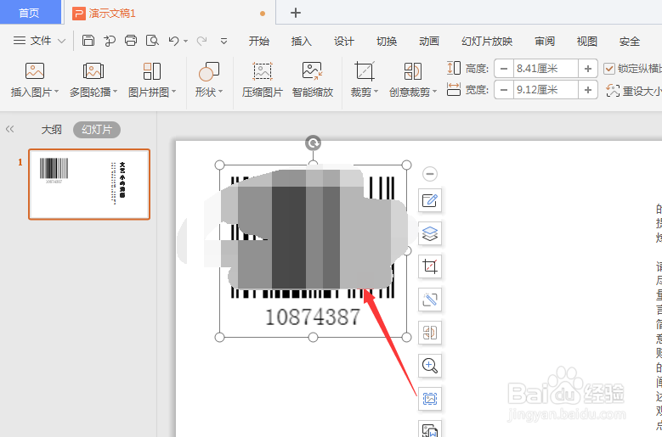Click the edit pencil icon in floating toolbar
This screenshot has height=437, width=662.
click(x=430, y=200)
